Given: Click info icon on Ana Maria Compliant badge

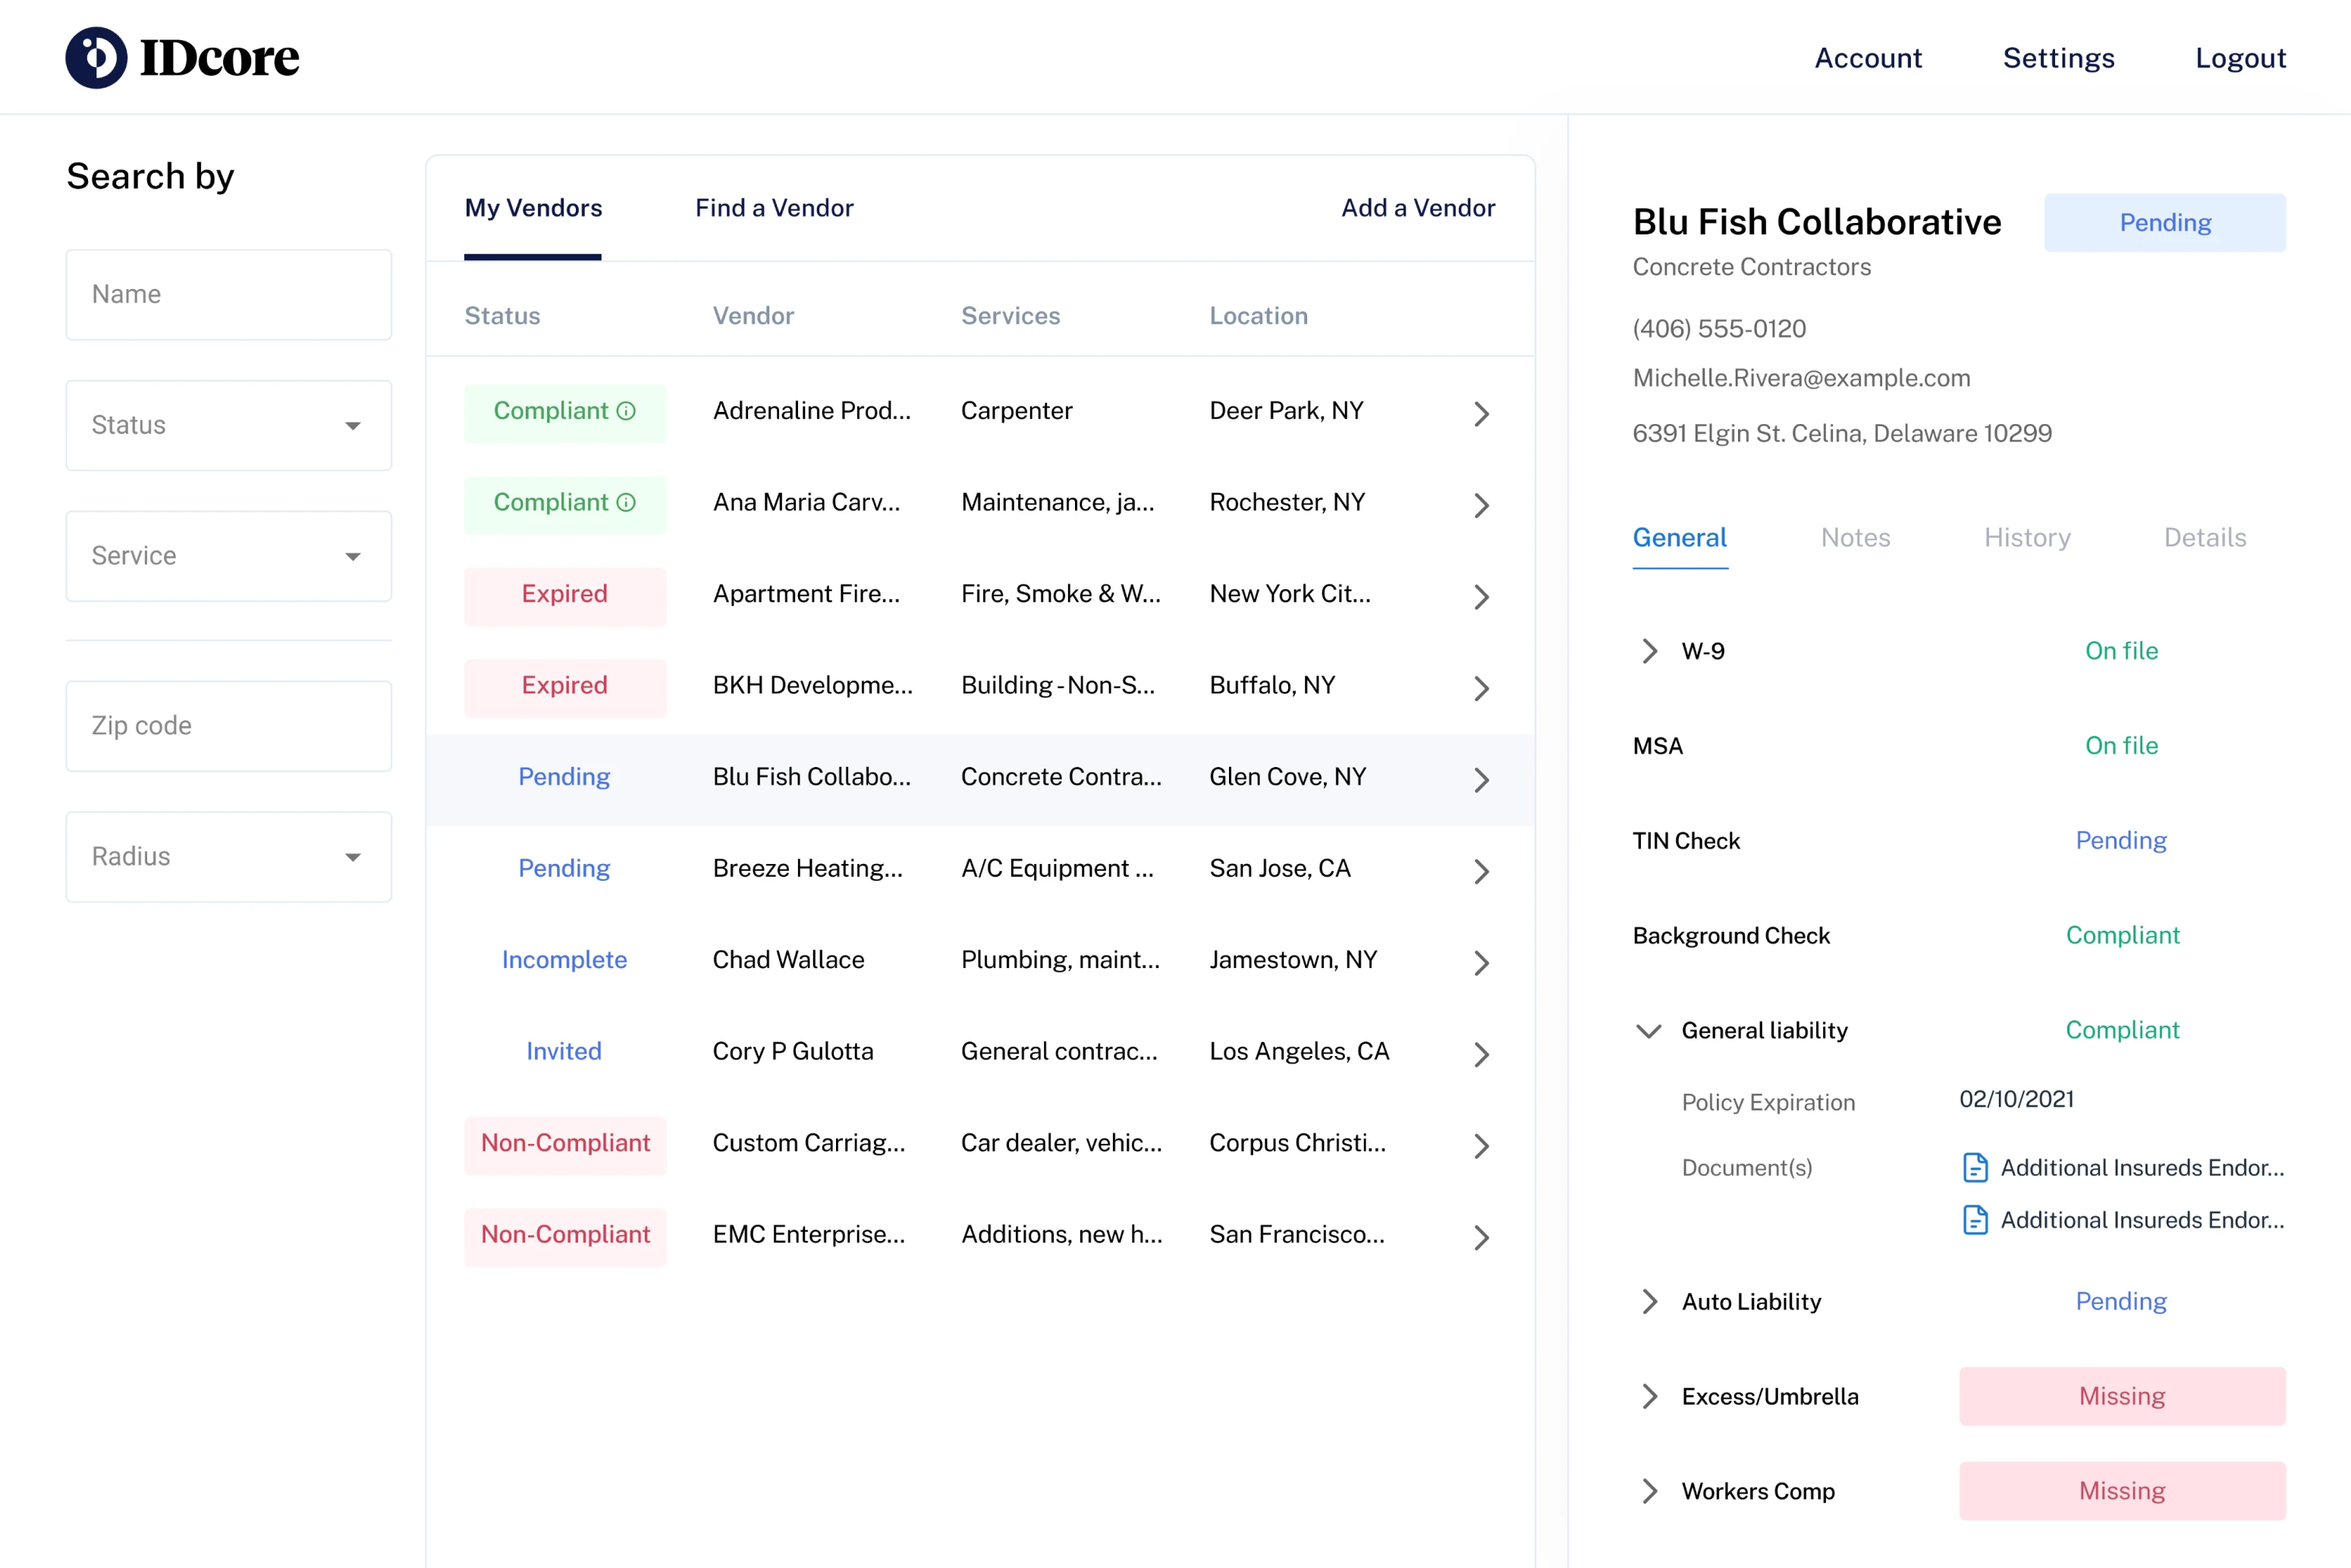Looking at the screenshot, I should [626, 502].
